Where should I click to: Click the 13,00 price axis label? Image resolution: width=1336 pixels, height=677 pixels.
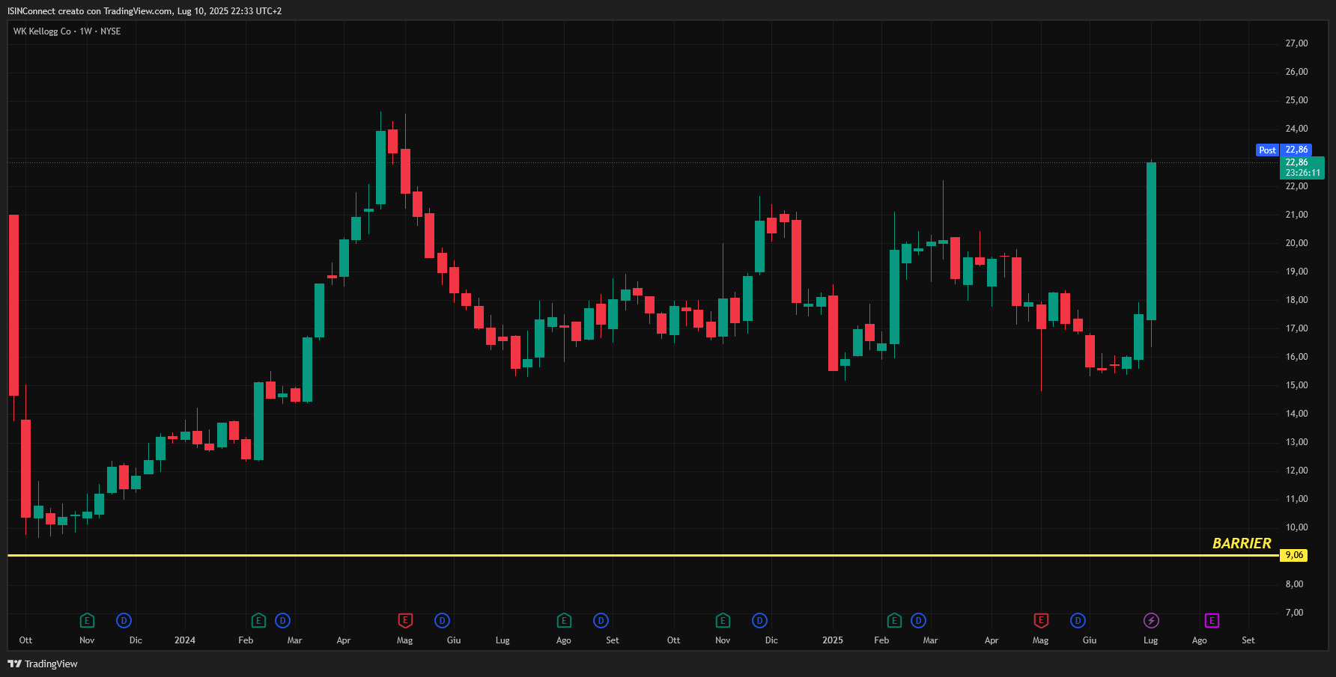[1296, 442]
